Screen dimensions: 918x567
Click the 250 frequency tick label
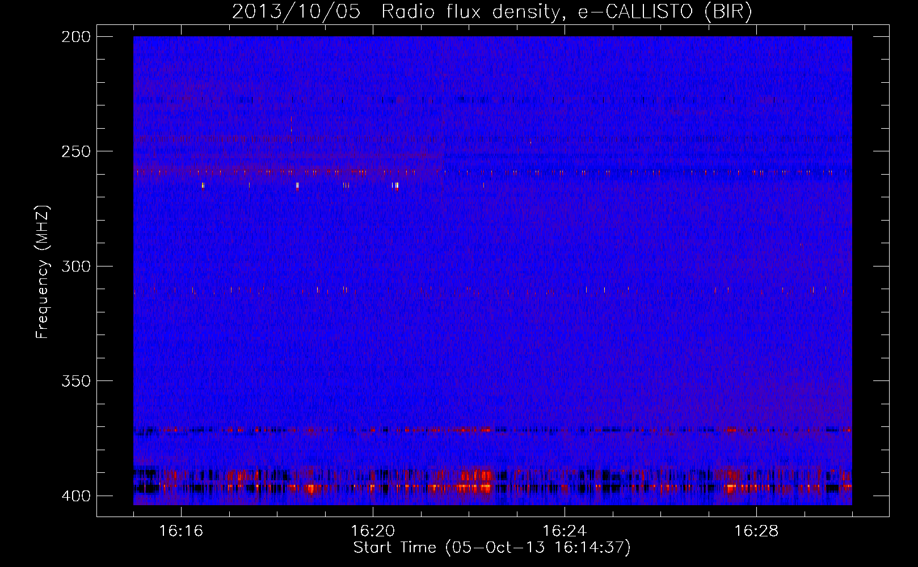76,151
